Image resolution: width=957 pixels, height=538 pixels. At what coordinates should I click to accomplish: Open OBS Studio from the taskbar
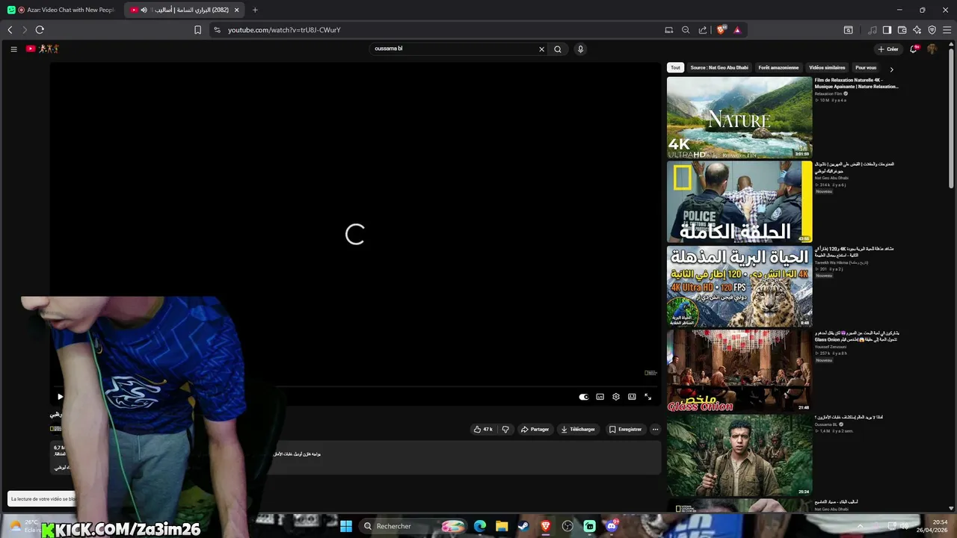567,526
